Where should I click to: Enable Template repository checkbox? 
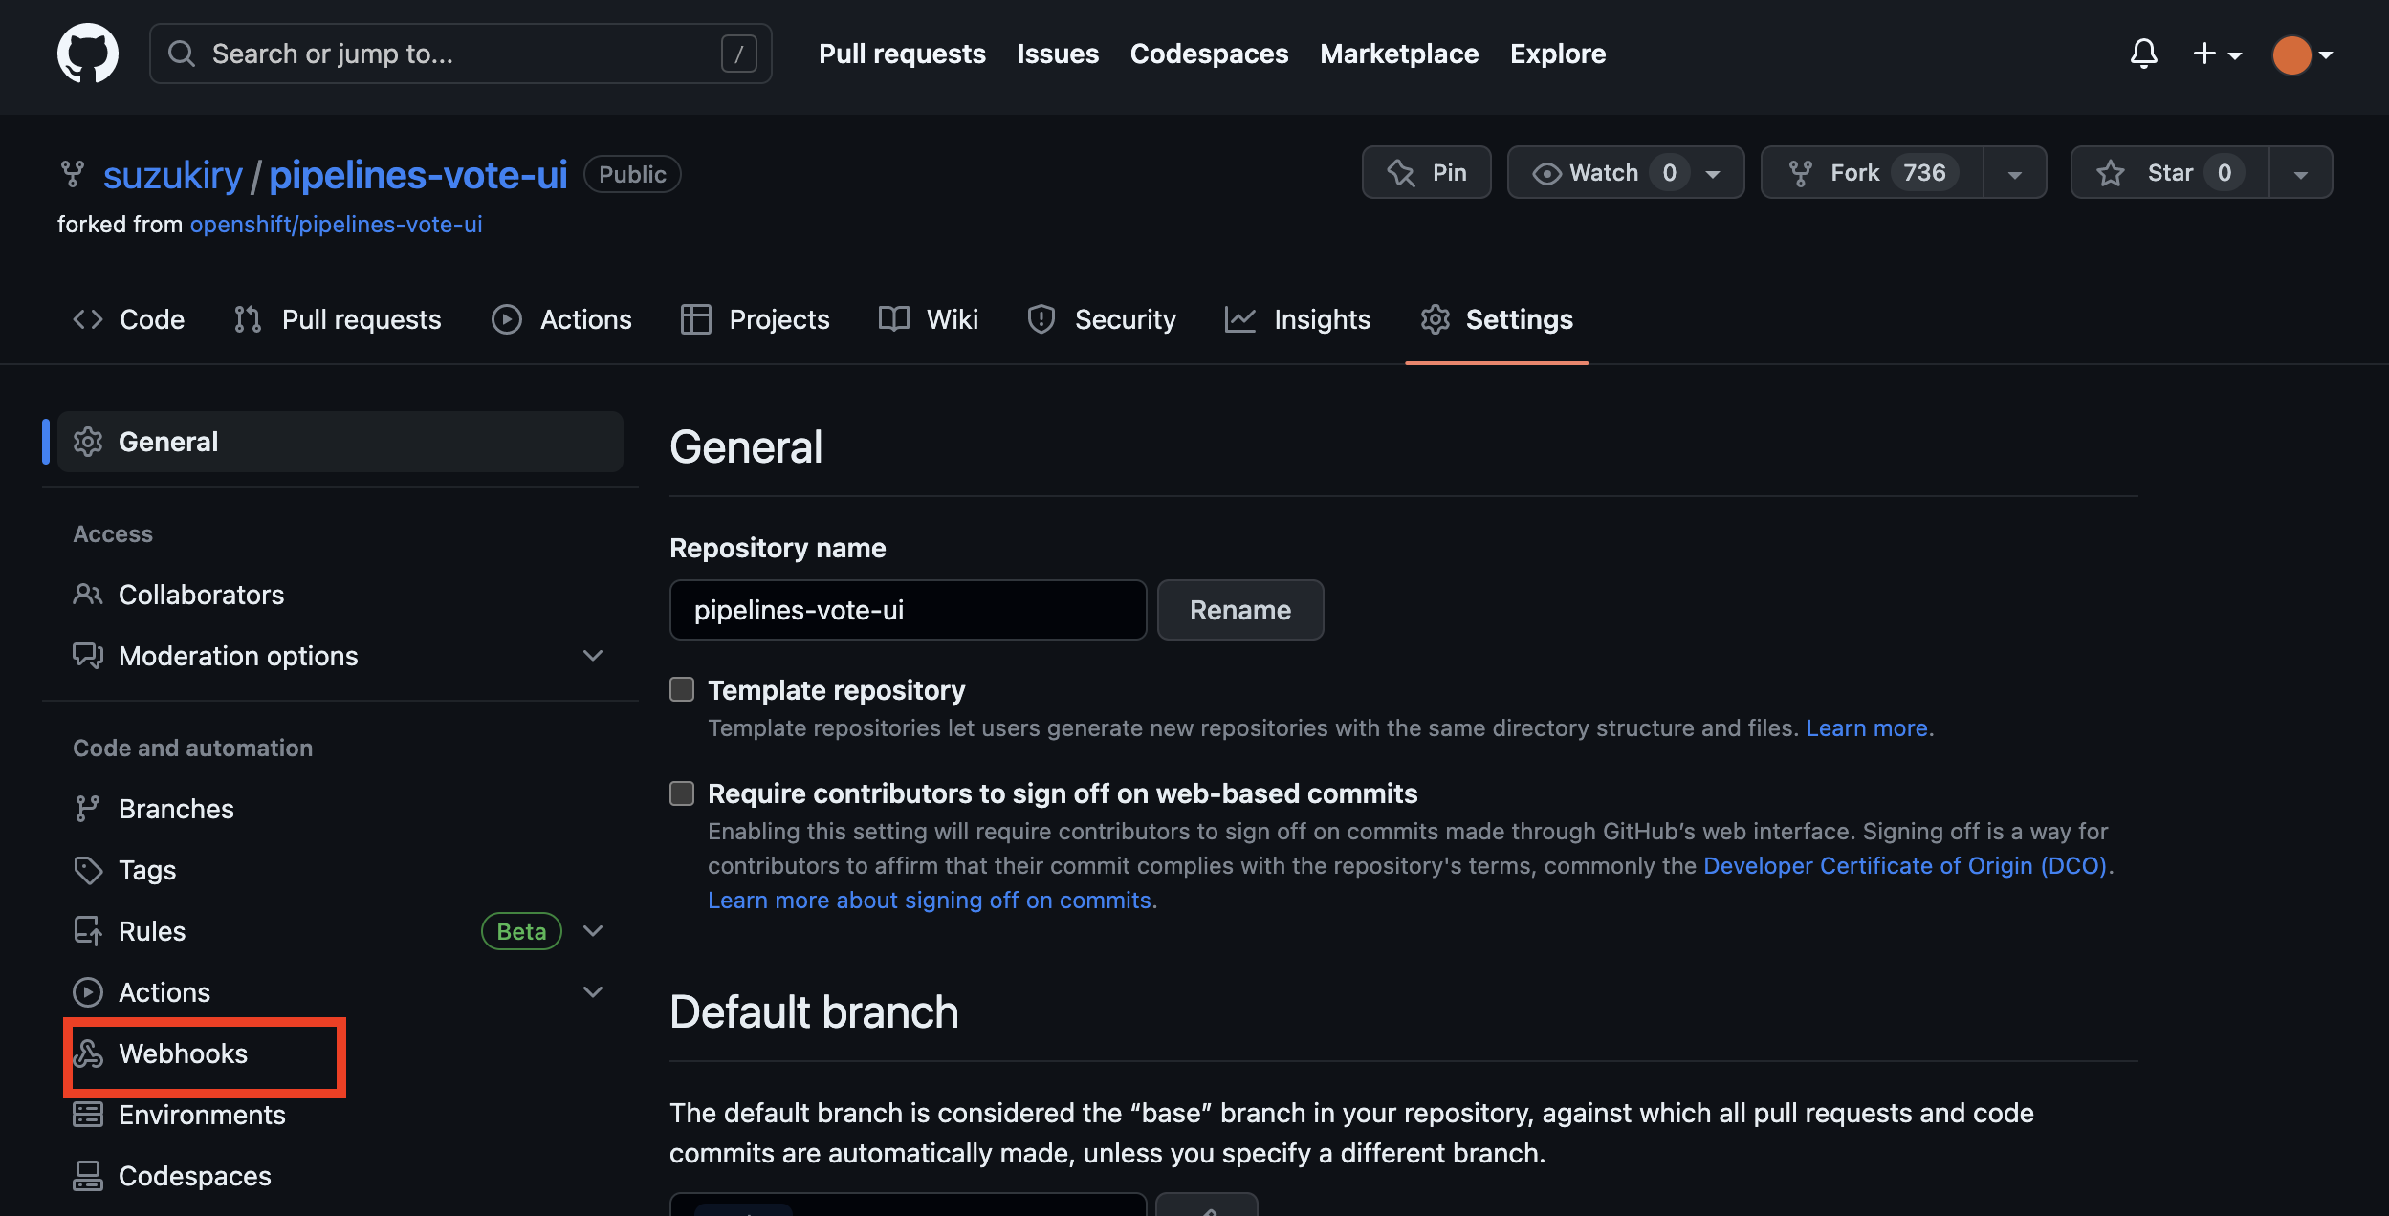682,689
